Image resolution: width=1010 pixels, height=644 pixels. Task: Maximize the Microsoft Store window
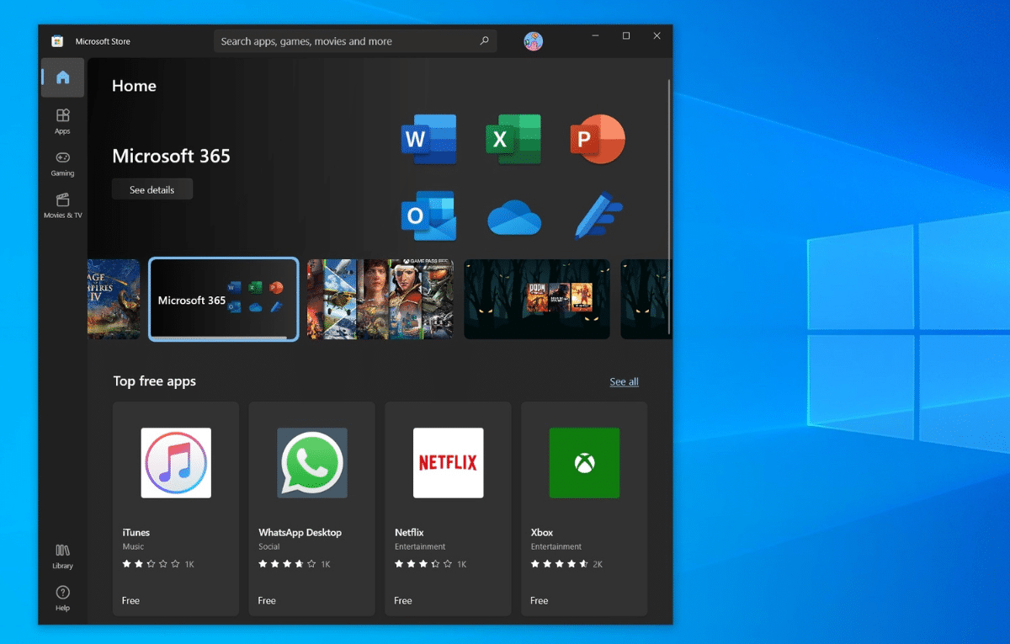coord(626,36)
